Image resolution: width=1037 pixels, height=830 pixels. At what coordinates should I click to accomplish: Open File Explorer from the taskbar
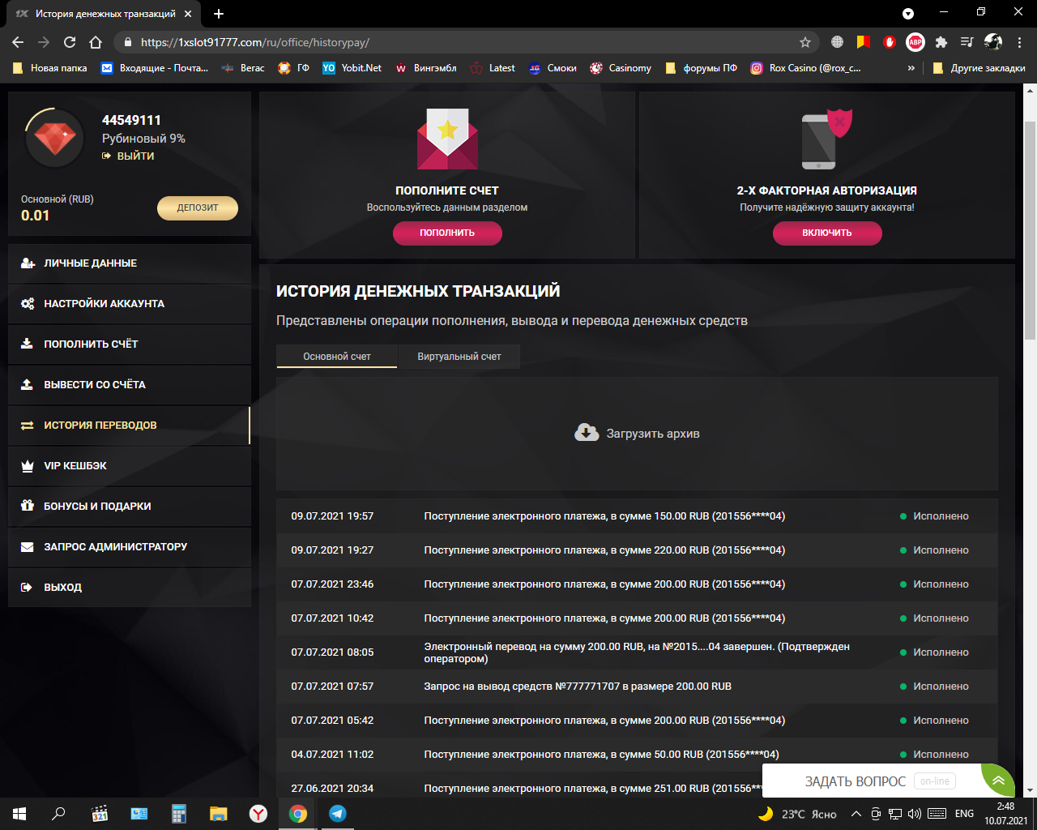click(x=219, y=814)
